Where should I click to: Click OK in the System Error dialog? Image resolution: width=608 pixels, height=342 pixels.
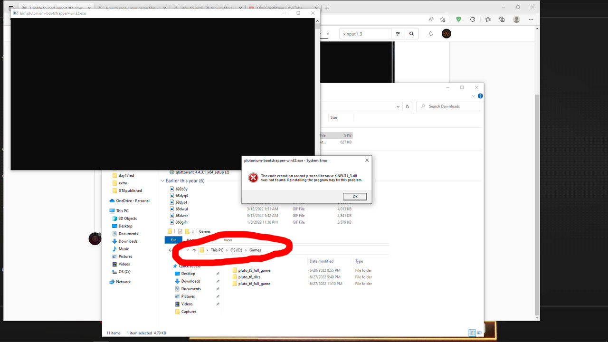tap(355, 197)
